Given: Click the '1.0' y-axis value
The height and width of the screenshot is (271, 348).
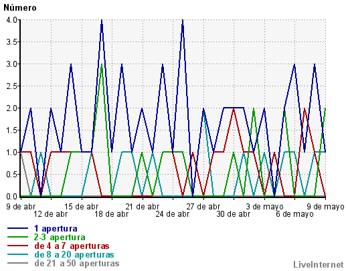Looking at the screenshot, I should [12, 153].
